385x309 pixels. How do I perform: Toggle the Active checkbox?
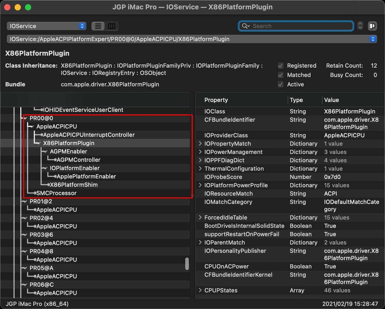click(x=281, y=84)
